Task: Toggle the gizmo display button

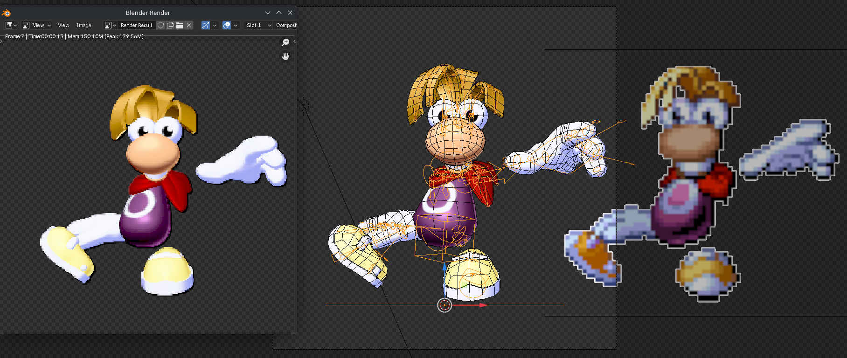Action: [x=206, y=25]
